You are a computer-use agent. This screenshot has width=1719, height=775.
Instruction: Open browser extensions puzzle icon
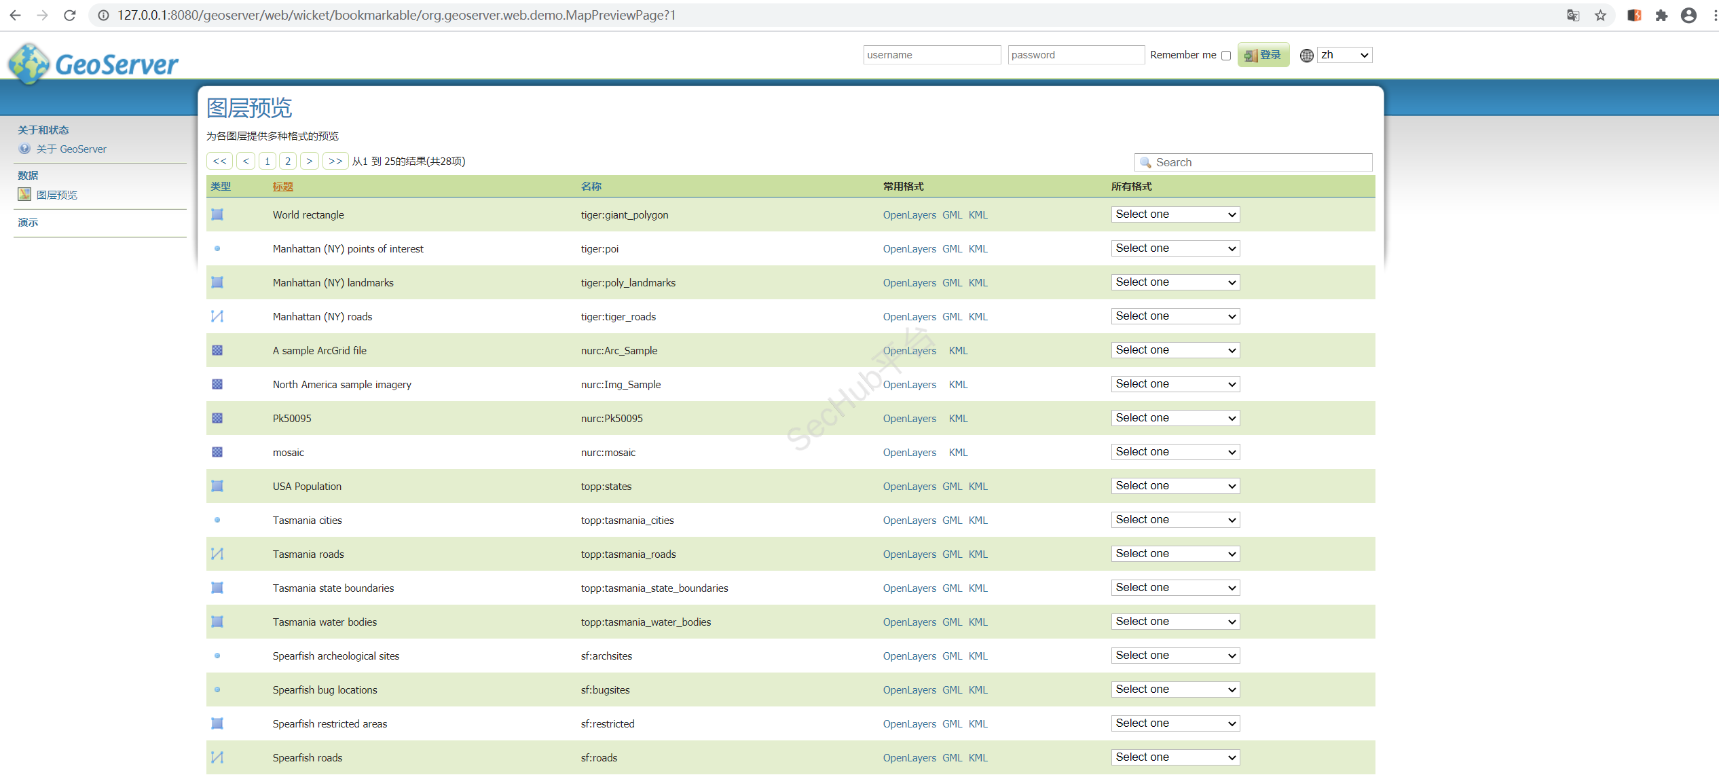point(1661,15)
